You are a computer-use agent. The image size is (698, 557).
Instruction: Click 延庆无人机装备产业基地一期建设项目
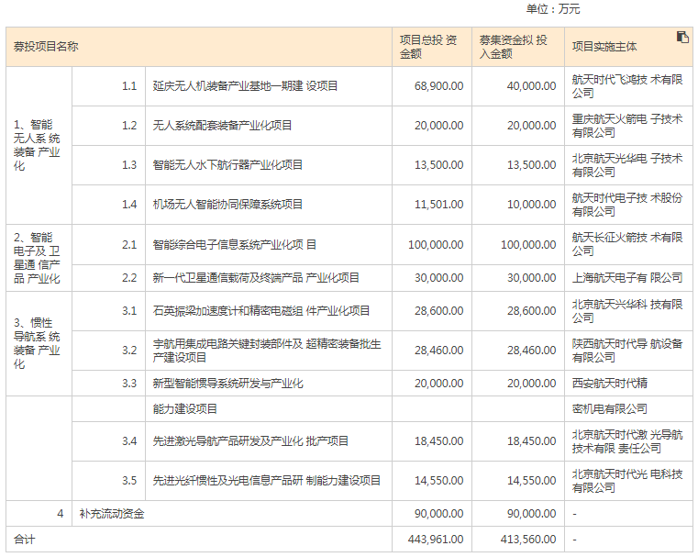pyautogui.click(x=245, y=86)
